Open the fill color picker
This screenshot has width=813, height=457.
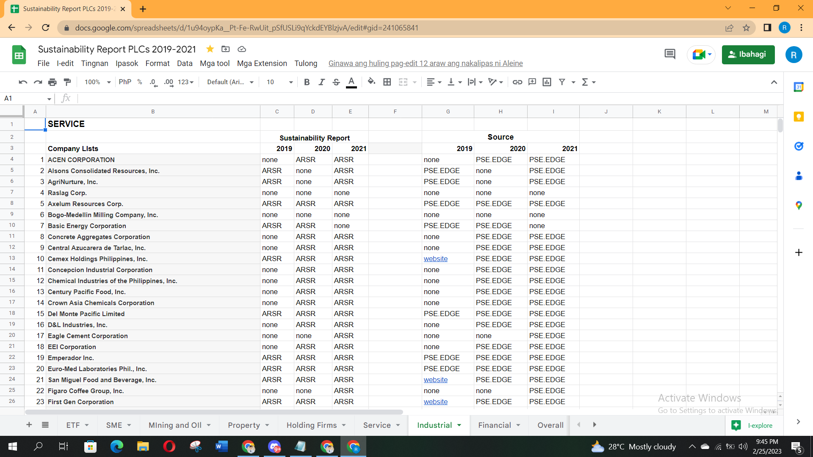[371, 82]
